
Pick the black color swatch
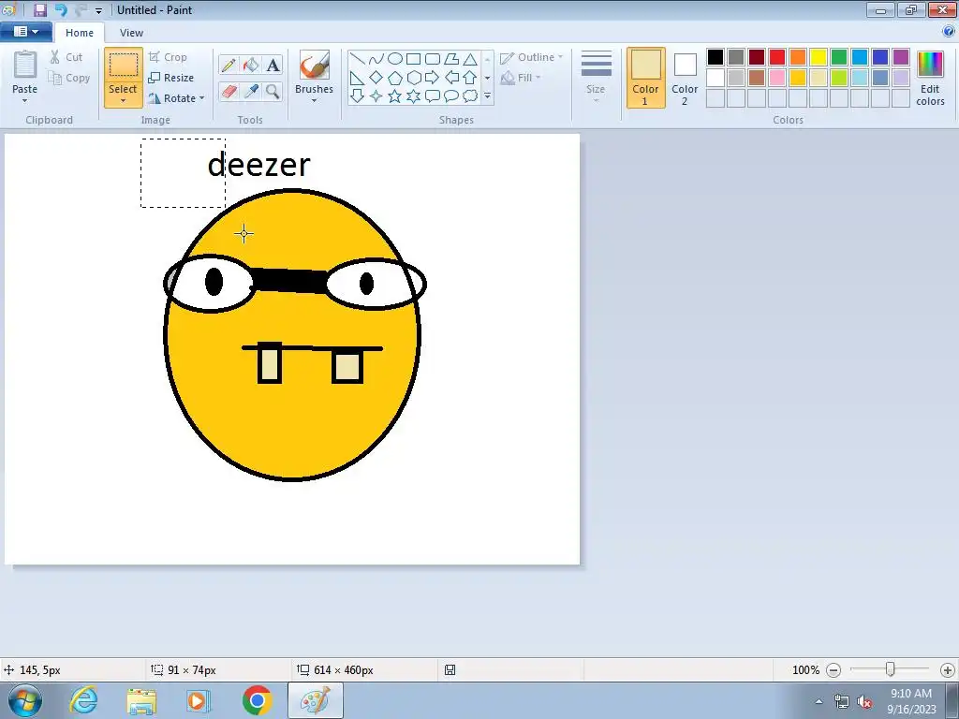pyautogui.click(x=716, y=57)
